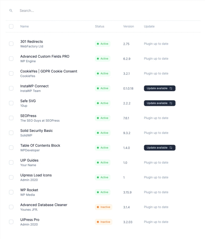
Task: Focus the Search input field
Action: [96, 11]
